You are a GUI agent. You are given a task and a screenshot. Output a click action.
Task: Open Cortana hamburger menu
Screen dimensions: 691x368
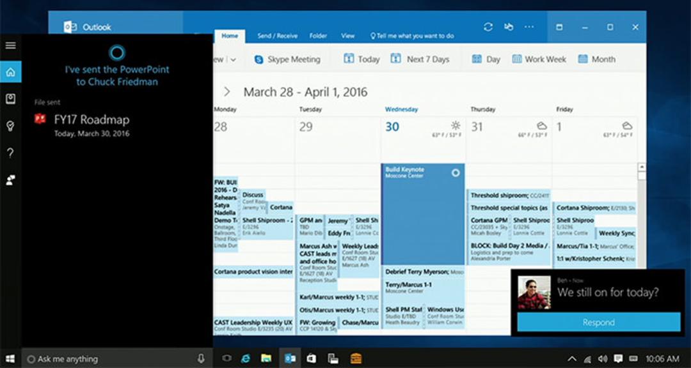[x=11, y=45]
